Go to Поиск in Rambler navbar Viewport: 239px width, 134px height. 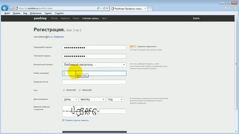[76, 18]
